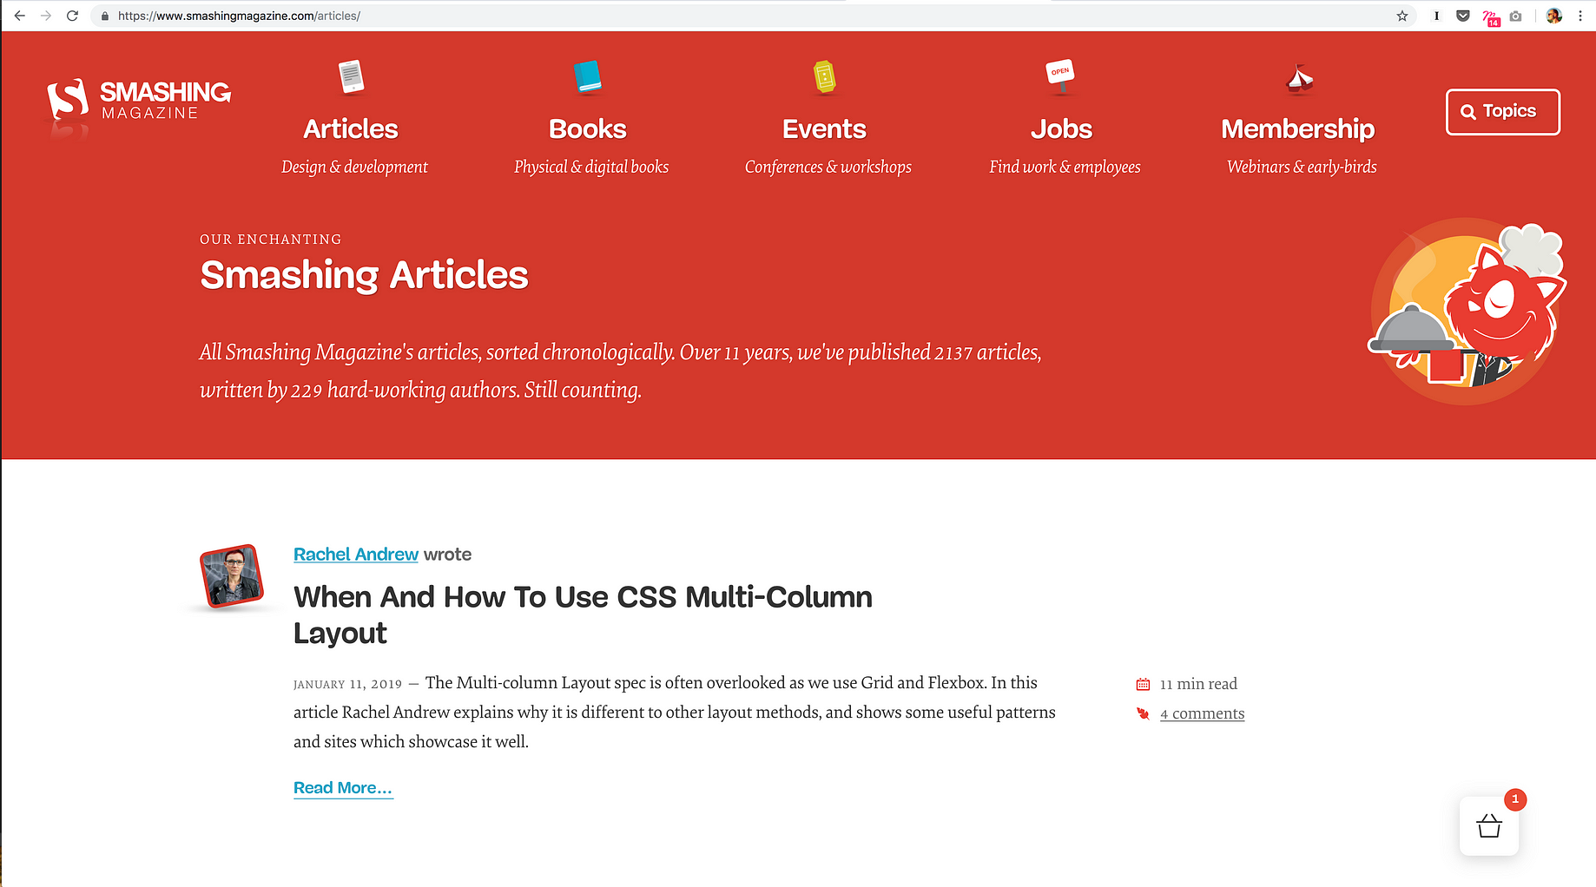Bookmark page with star icon
This screenshot has width=1596, height=887.
1402,16
